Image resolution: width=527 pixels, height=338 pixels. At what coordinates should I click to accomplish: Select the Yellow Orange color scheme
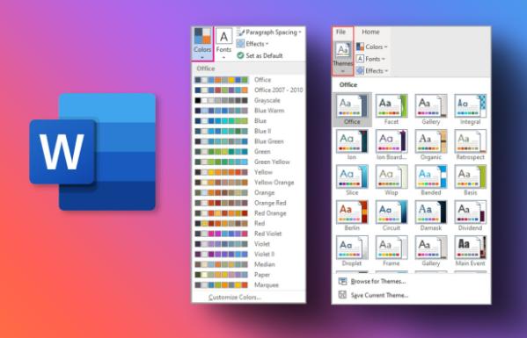249,183
